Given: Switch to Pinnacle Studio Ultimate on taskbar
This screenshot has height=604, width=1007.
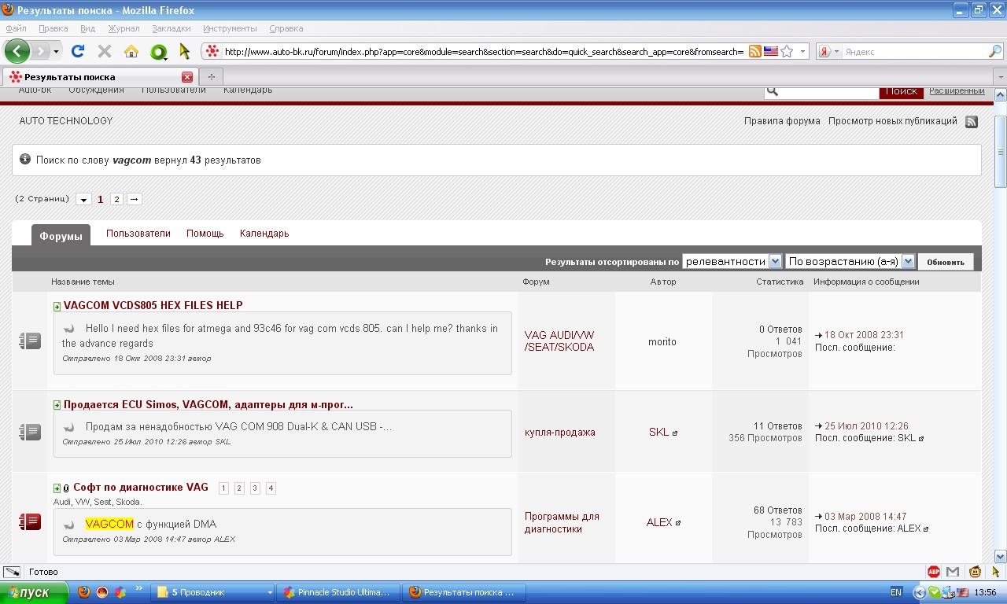Looking at the screenshot, I should tap(338, 592).
